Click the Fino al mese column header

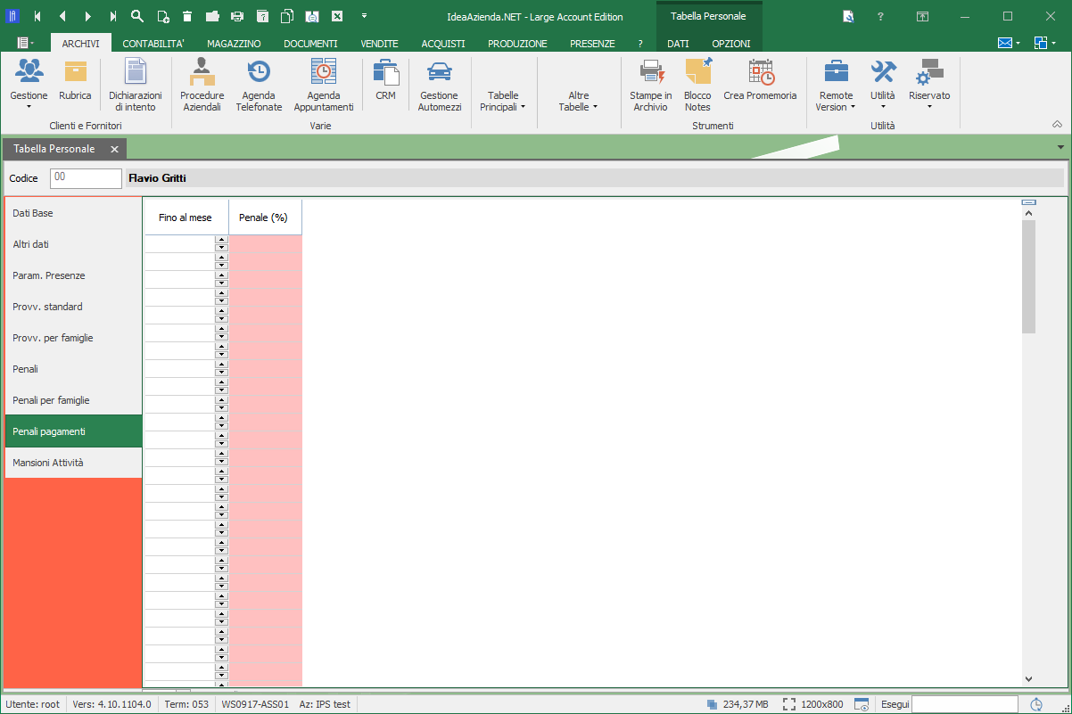click(186, 217)
